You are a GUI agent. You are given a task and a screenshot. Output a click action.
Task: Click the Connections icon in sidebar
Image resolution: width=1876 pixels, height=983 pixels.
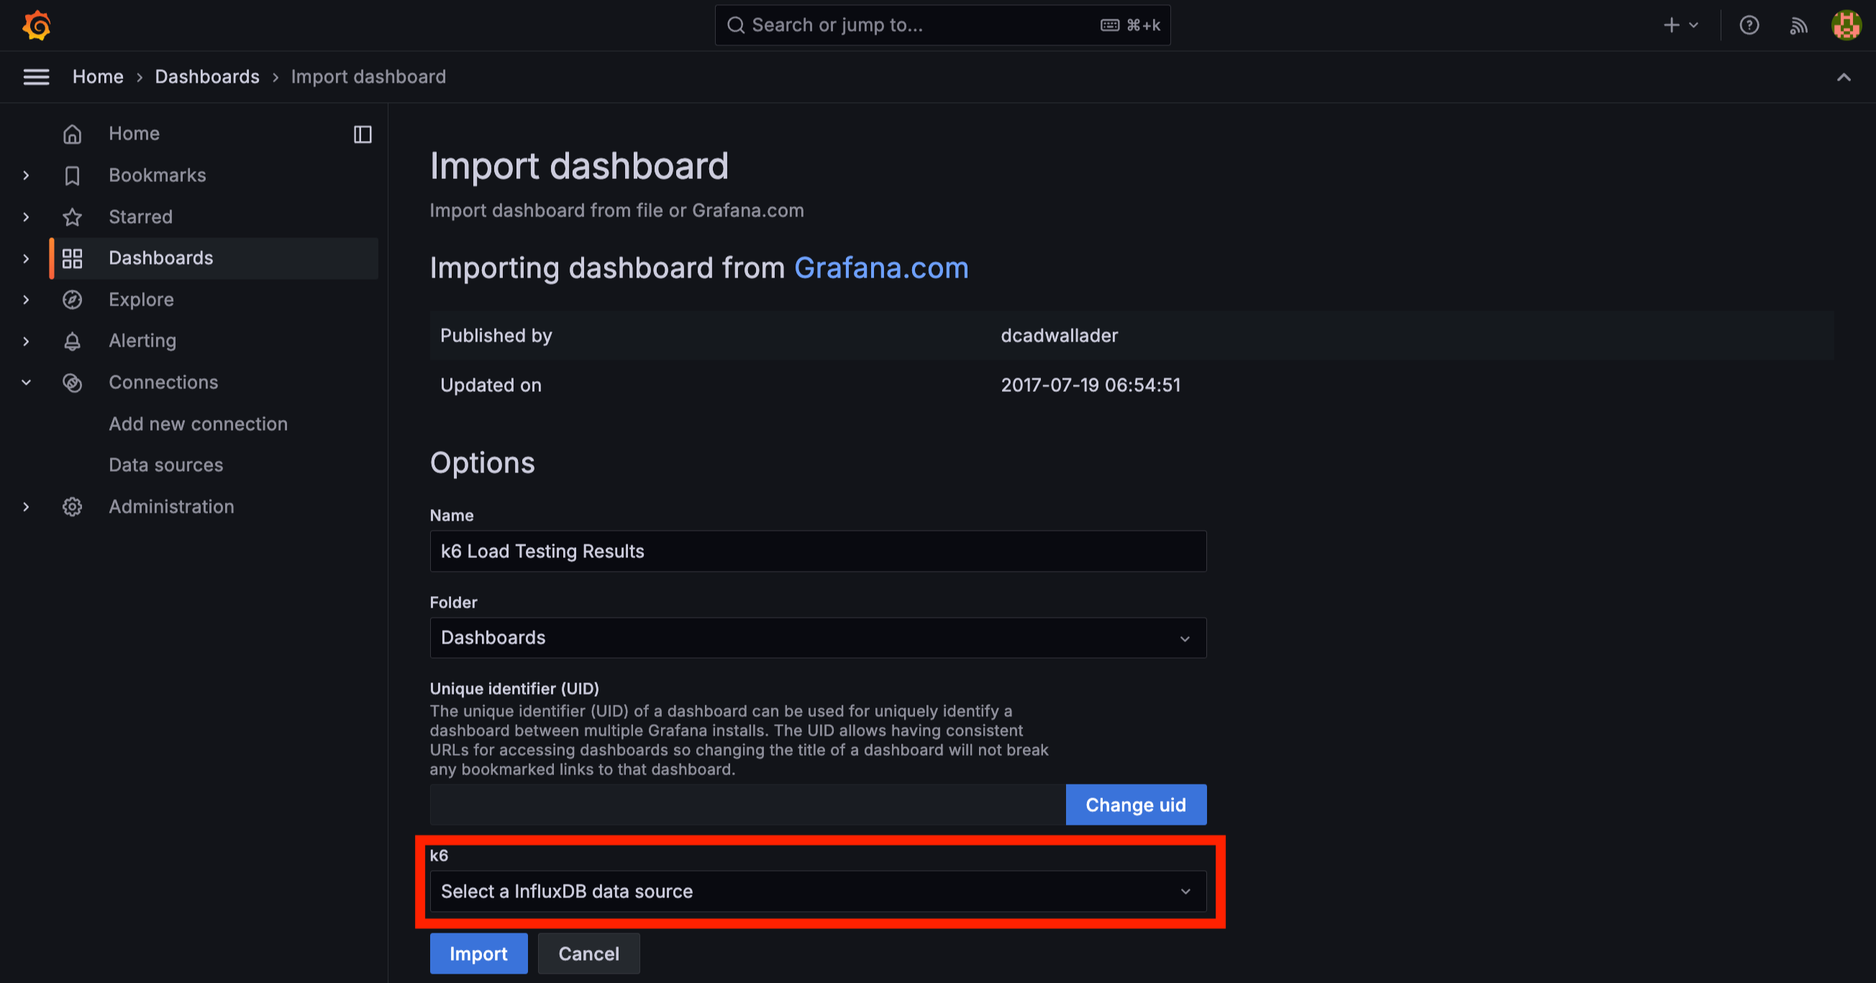72,383
